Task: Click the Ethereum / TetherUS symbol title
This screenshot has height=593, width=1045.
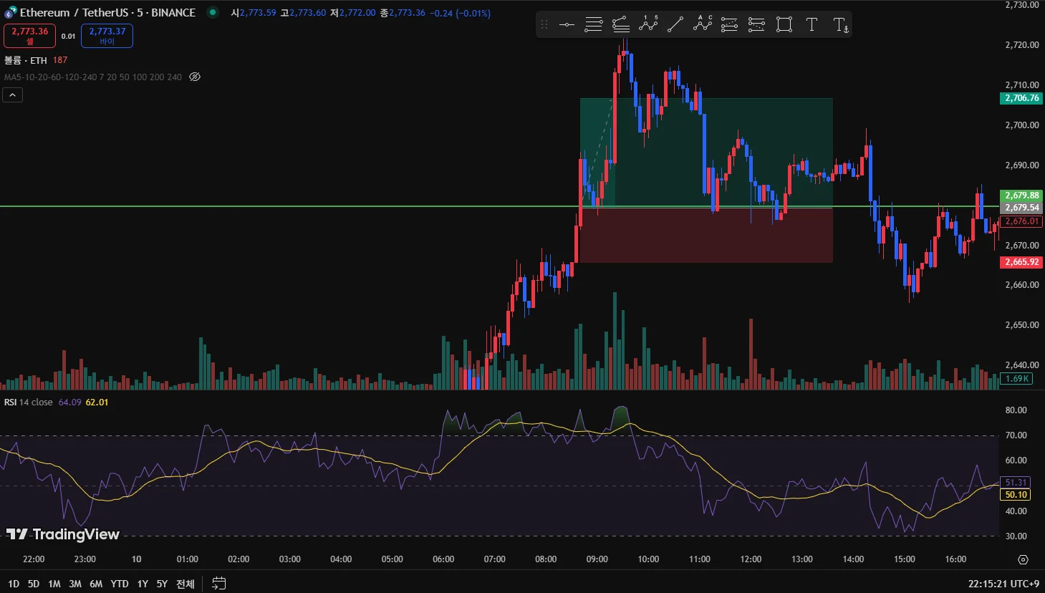Action: [107, 12]
